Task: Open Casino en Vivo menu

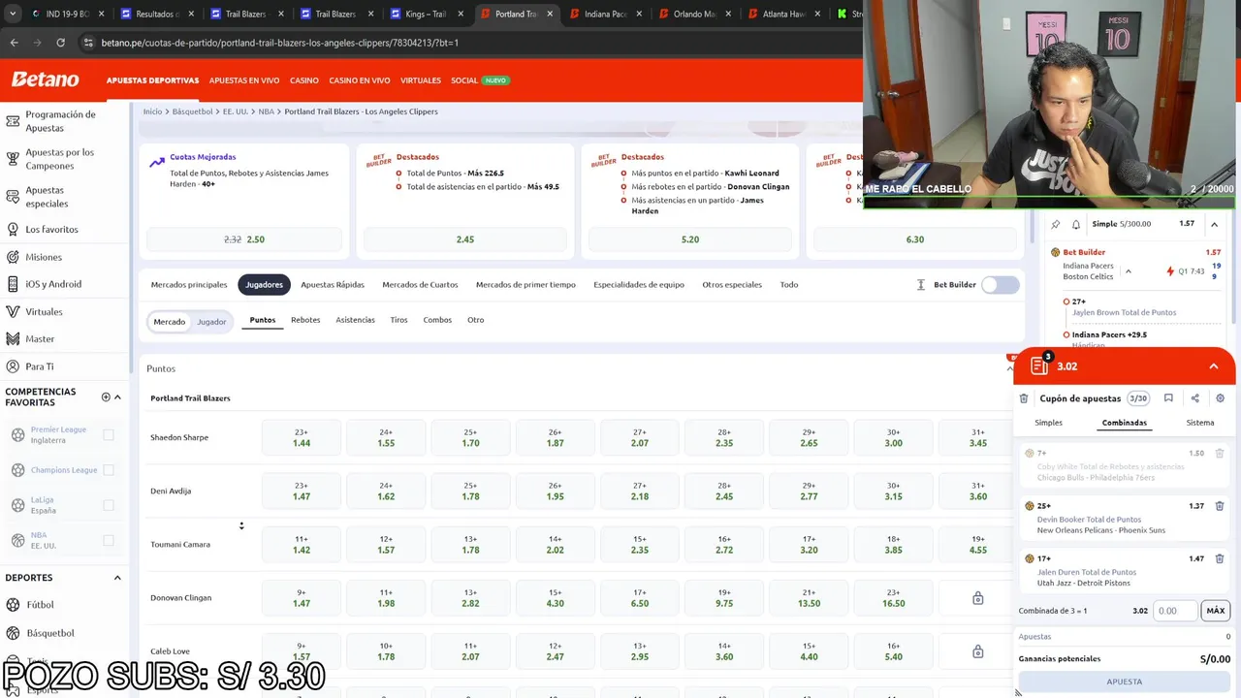Action: [360, 80]
